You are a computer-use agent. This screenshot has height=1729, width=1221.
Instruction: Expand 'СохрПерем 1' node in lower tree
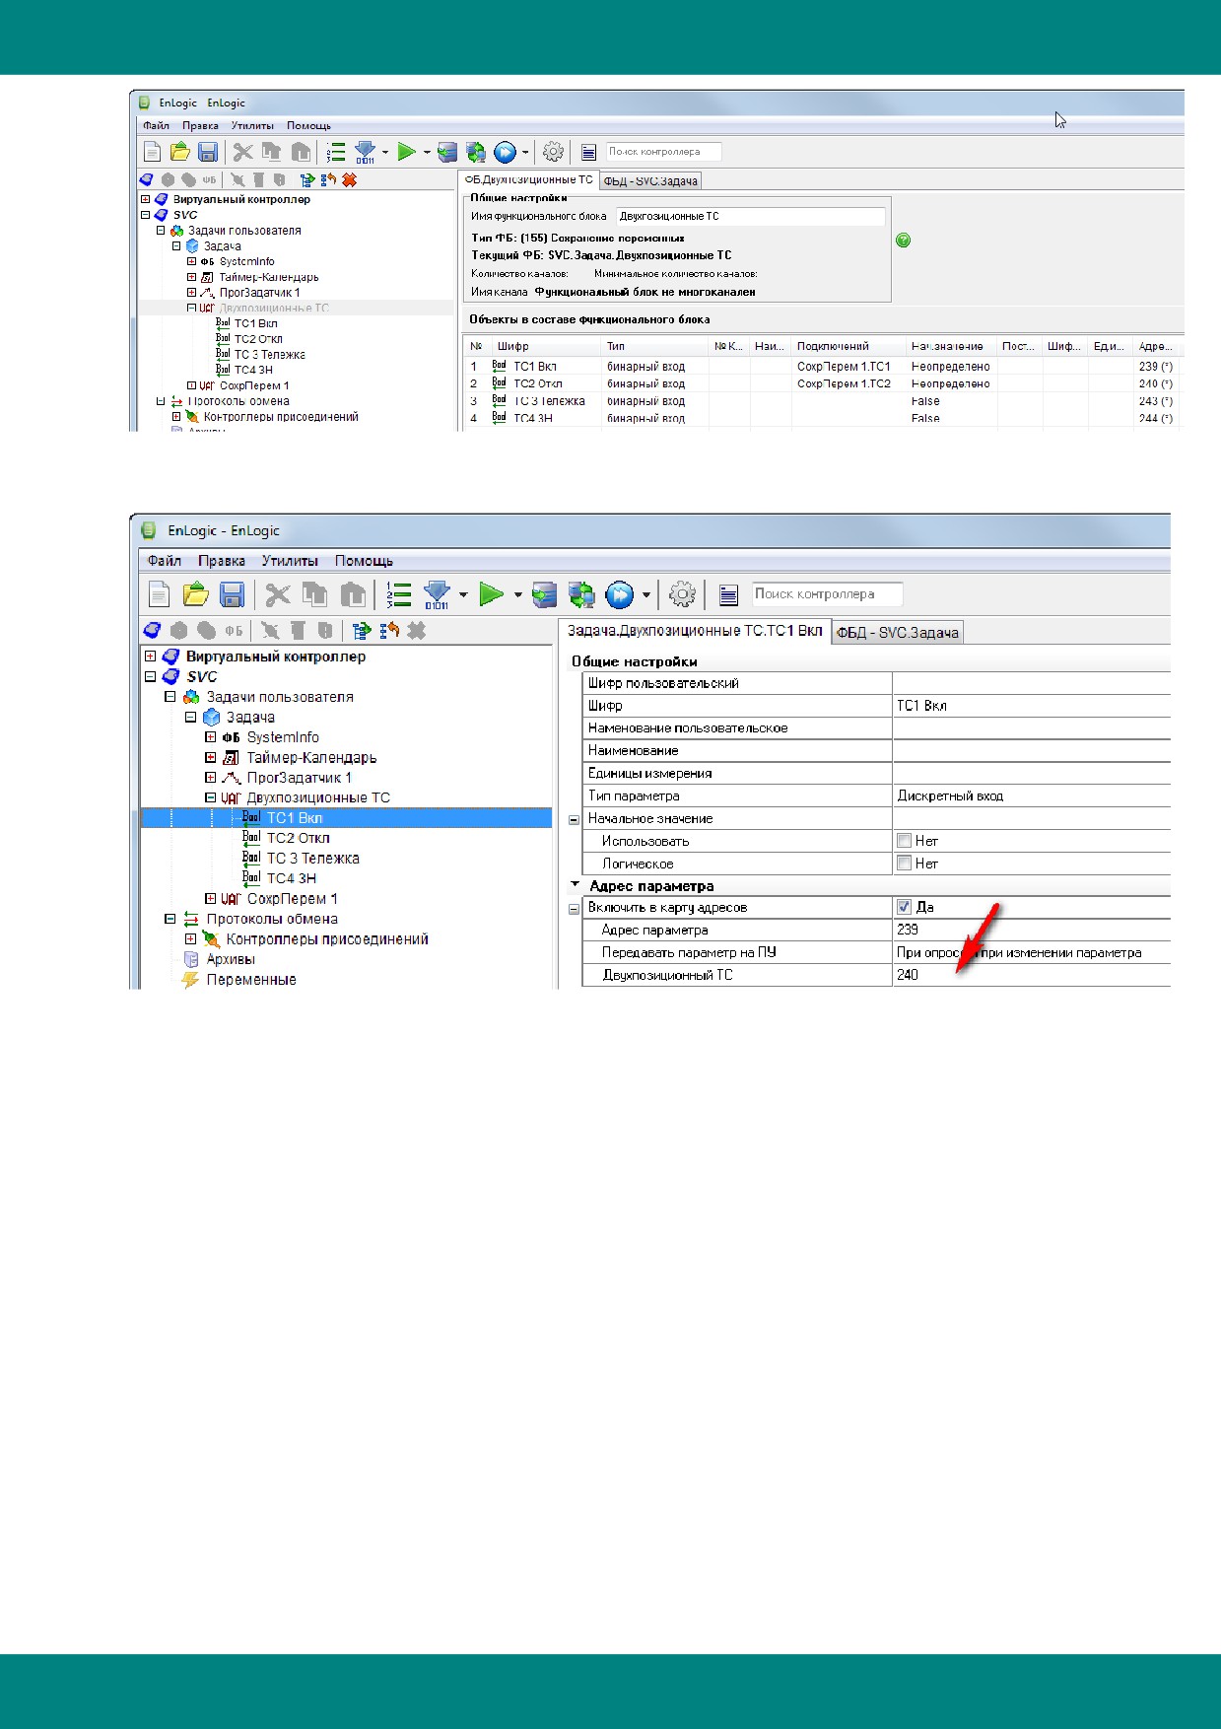[210, 899]
